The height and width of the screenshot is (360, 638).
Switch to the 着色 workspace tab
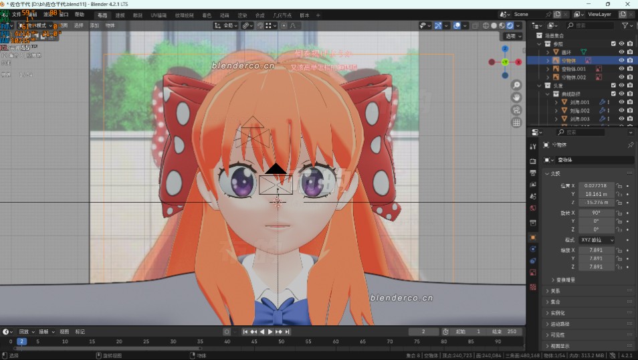point(207,15)
